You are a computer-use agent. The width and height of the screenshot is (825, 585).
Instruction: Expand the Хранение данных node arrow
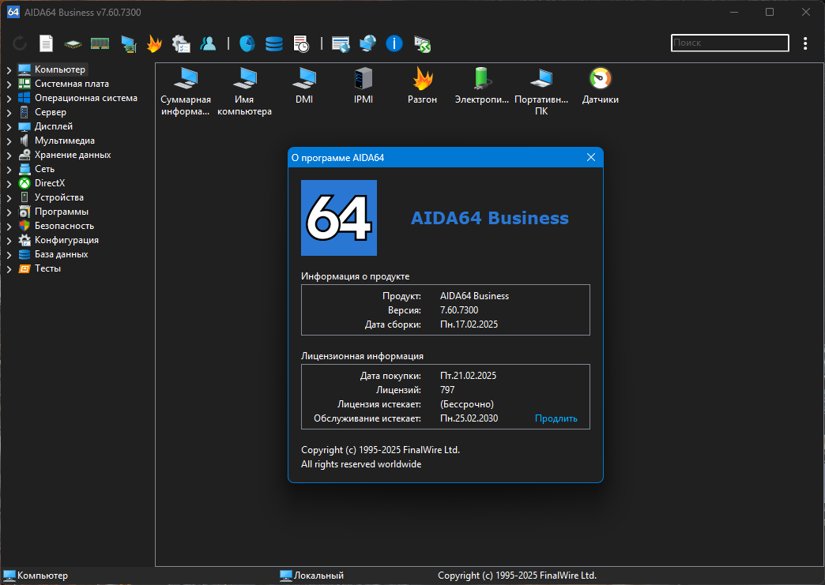tap(9, 155)
